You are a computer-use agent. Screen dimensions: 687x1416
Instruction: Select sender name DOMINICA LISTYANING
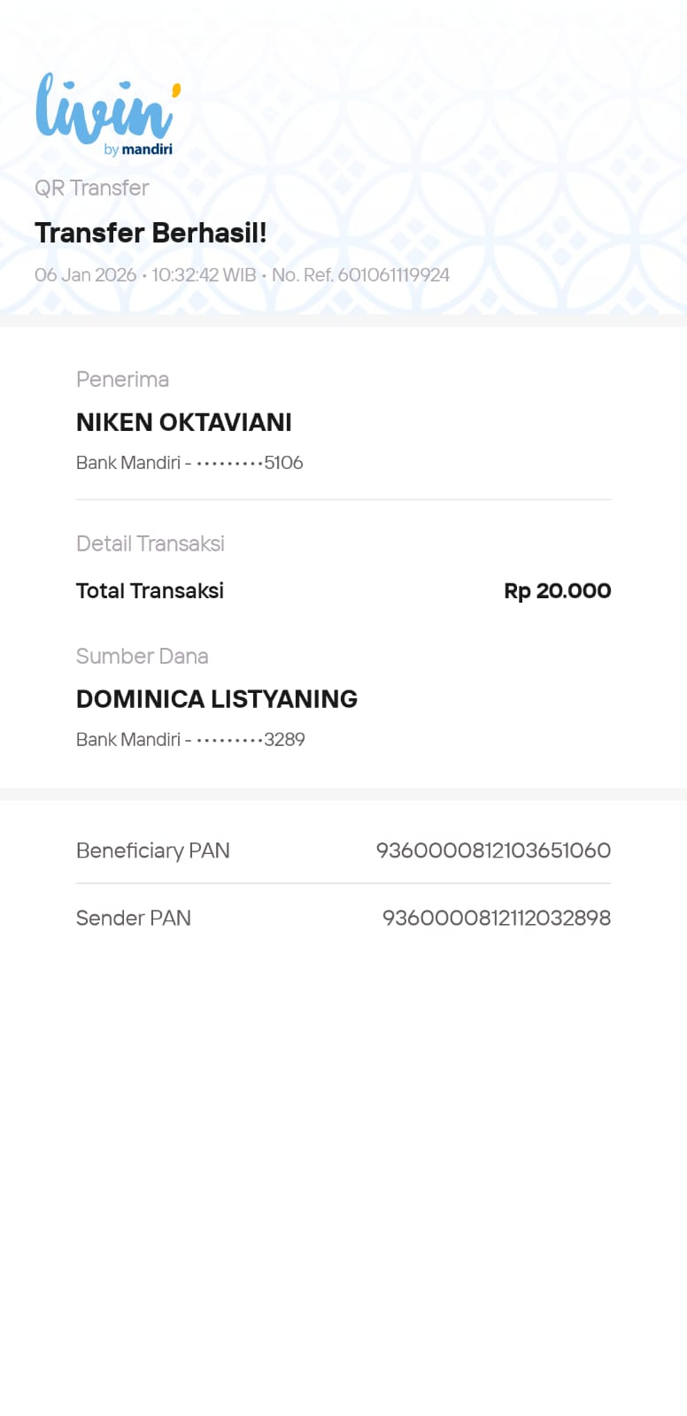[x=217, y=699]
